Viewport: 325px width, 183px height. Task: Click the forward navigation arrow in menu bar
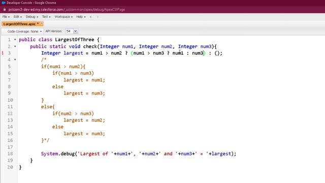point(97,17)
